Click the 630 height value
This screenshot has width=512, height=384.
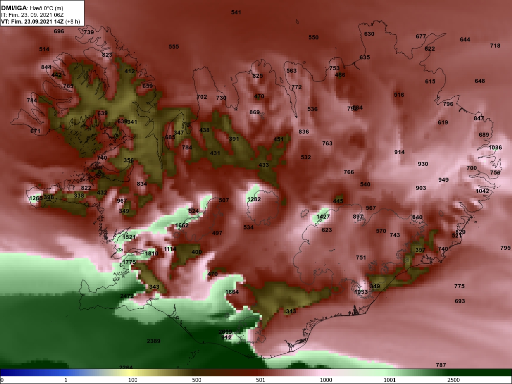click(369, 34)
